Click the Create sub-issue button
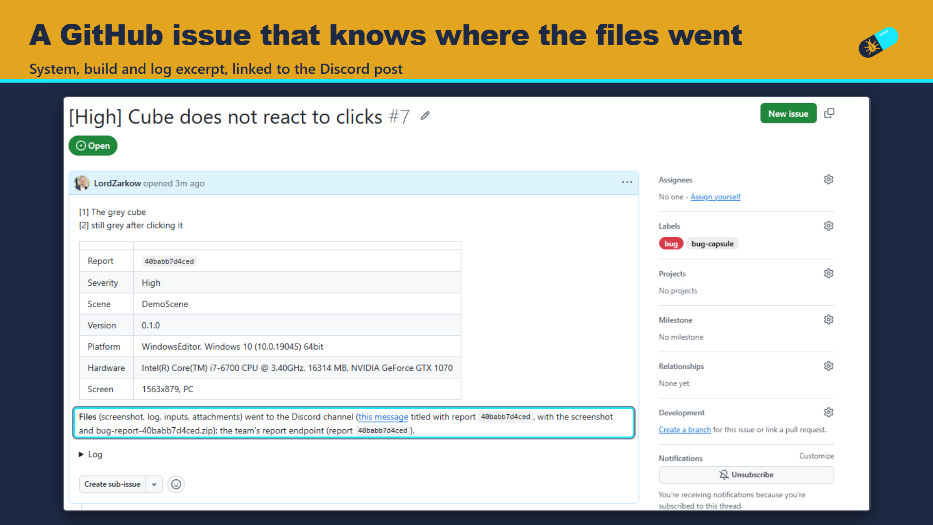 coord(112,484)
